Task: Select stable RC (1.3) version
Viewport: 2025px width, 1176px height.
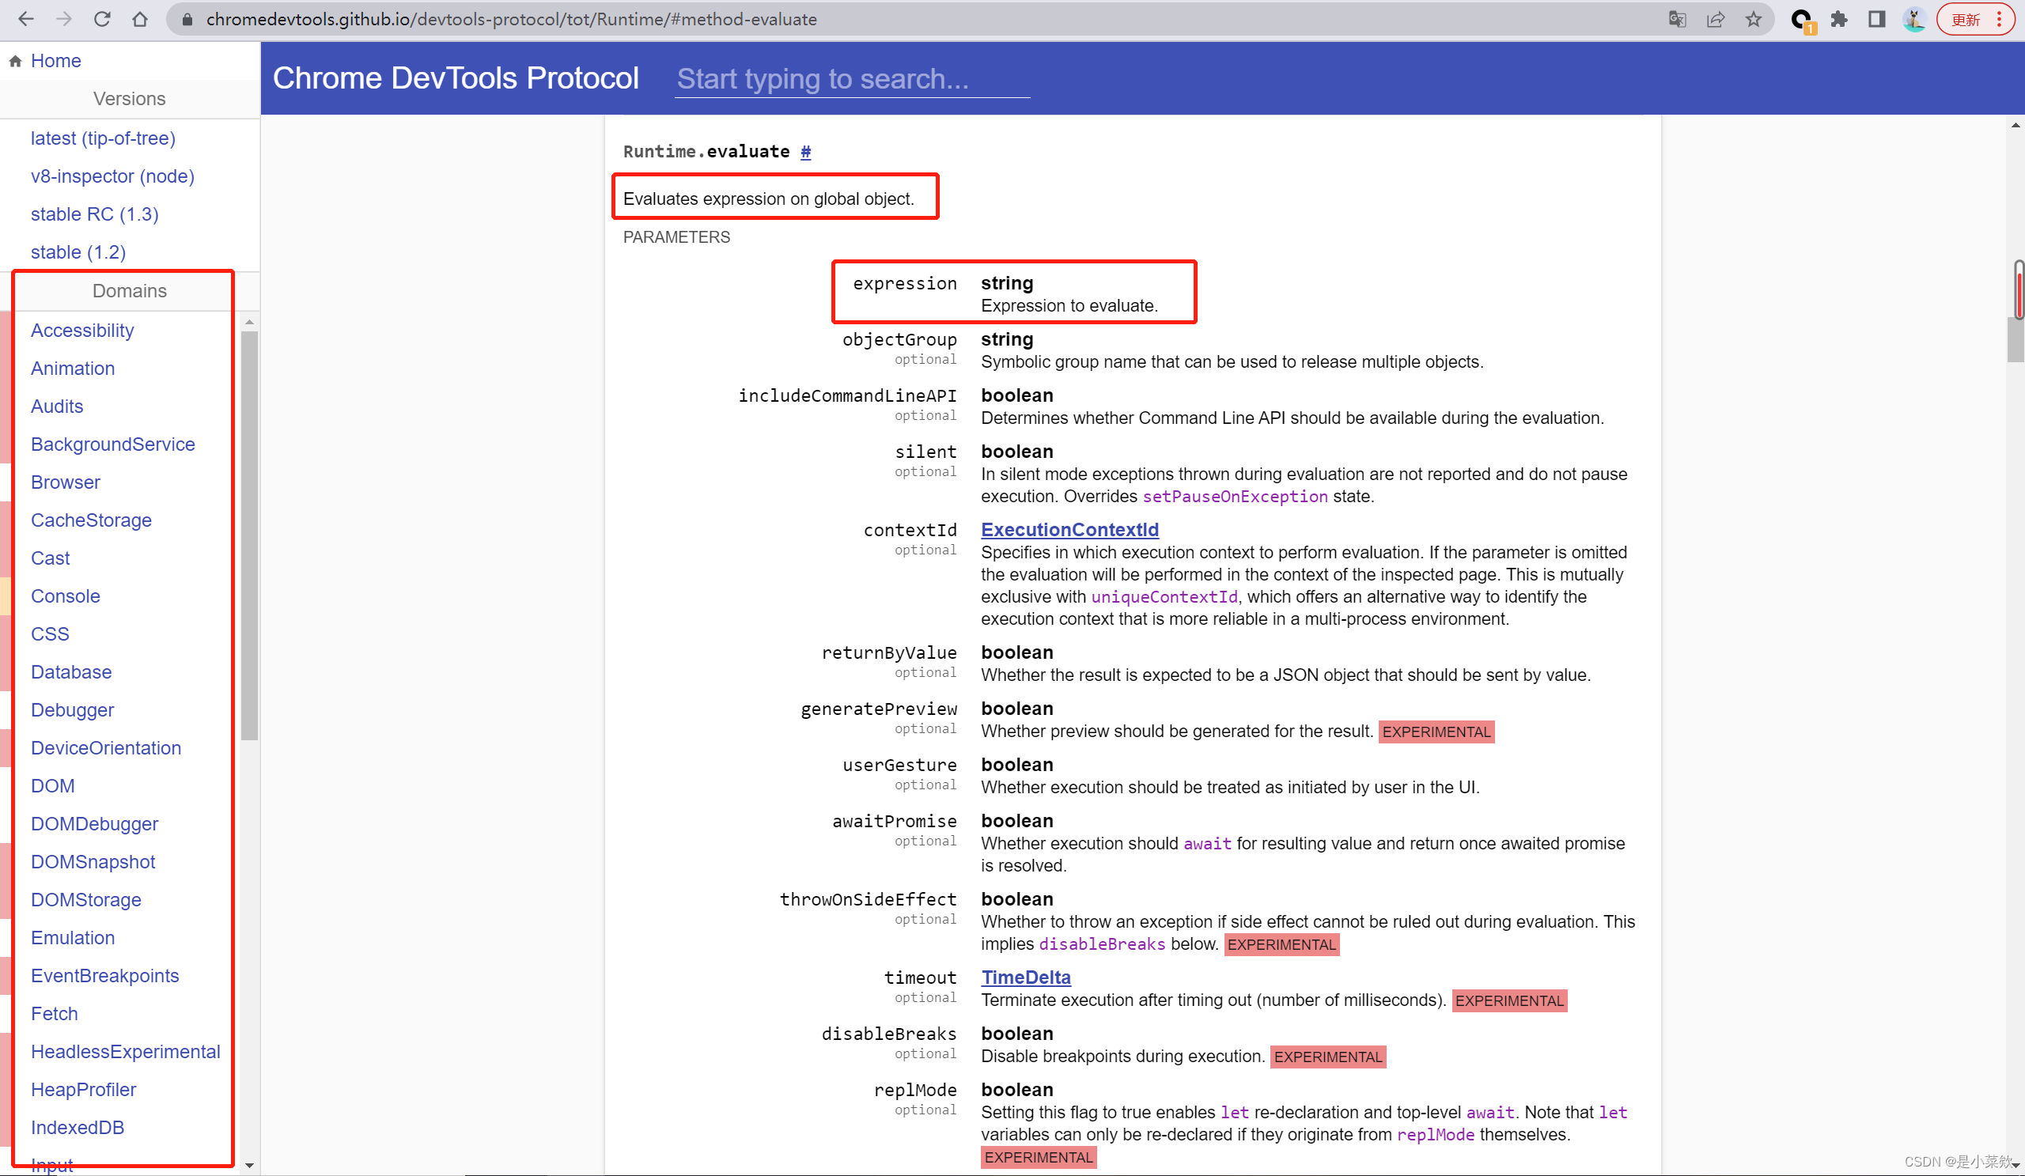Action: point(95,214)
